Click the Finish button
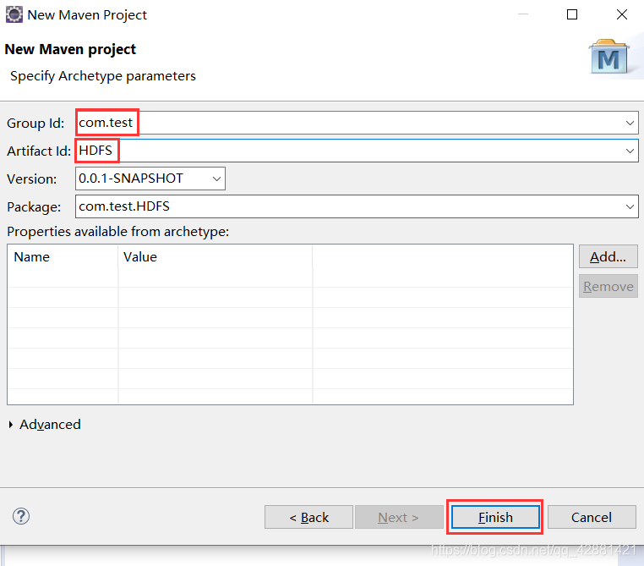The height and width of the screenshot is (566, 644). point(495,517)
